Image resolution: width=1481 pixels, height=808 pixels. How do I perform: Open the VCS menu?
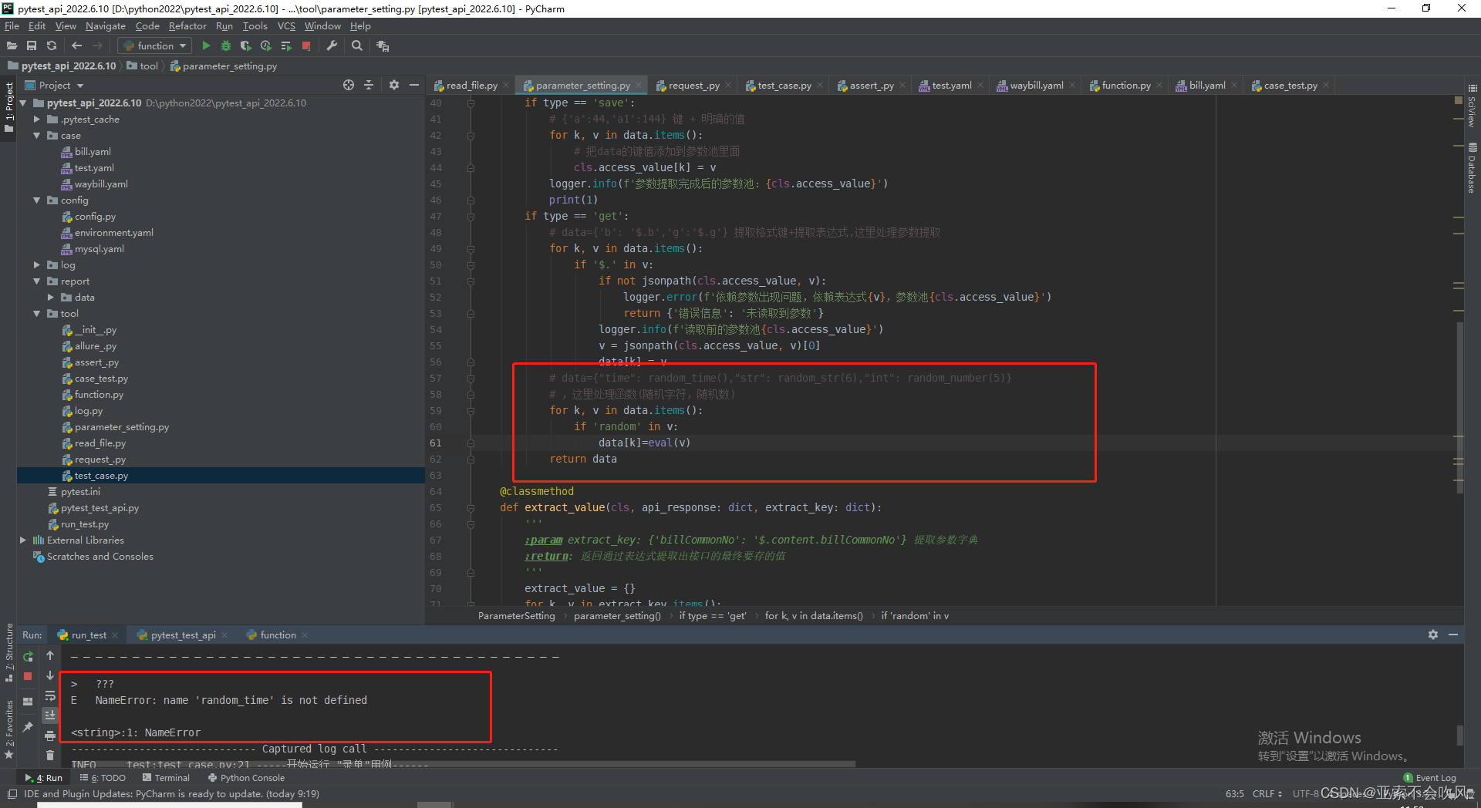click(286, 26)
